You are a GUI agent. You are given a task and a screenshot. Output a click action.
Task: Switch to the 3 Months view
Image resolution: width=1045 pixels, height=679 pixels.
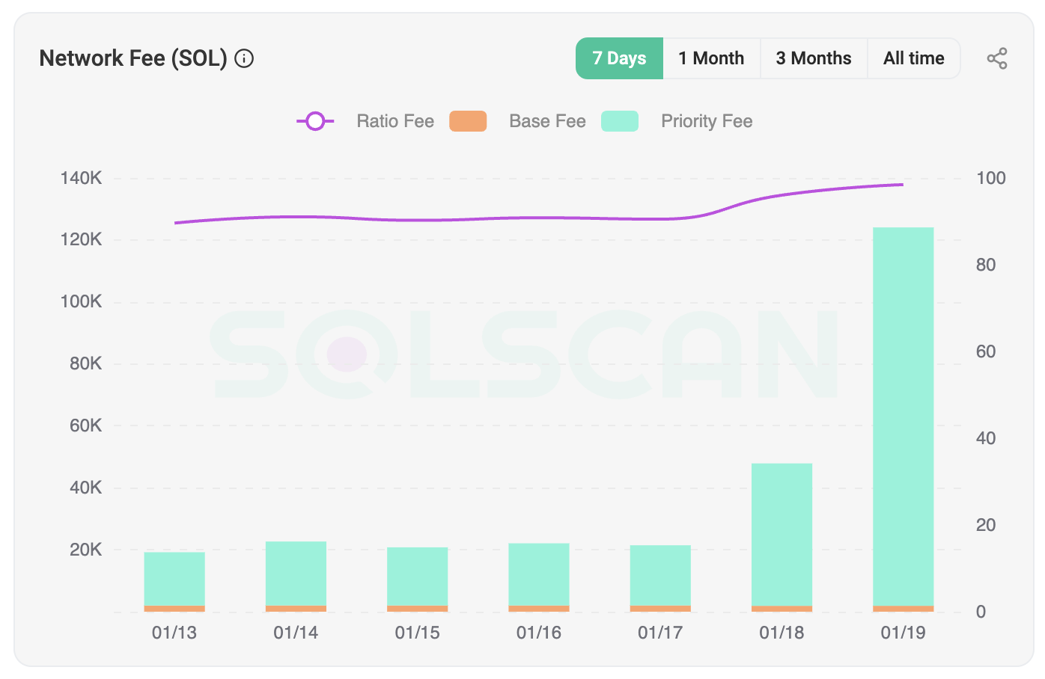pos(814,58)
